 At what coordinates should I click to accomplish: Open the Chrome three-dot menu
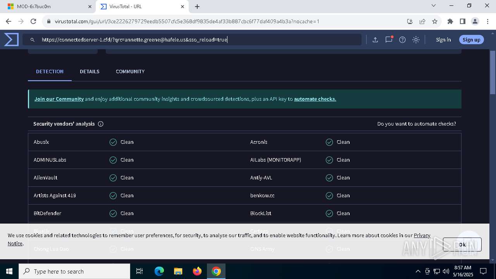(487, 21)
